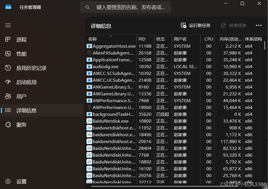
Task: Click the AlienFXSubAgent alien head icon
Action: (x=89, y=53)
